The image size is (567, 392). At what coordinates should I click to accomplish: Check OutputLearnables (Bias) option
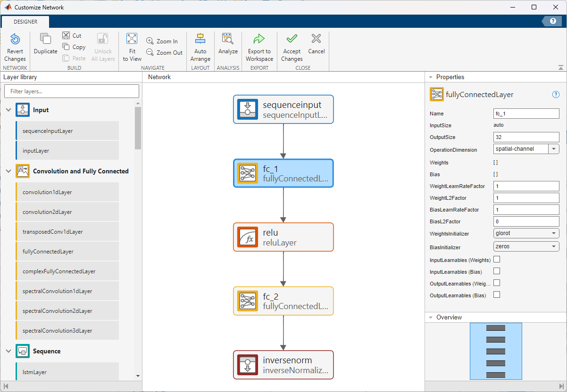[497, 294]
